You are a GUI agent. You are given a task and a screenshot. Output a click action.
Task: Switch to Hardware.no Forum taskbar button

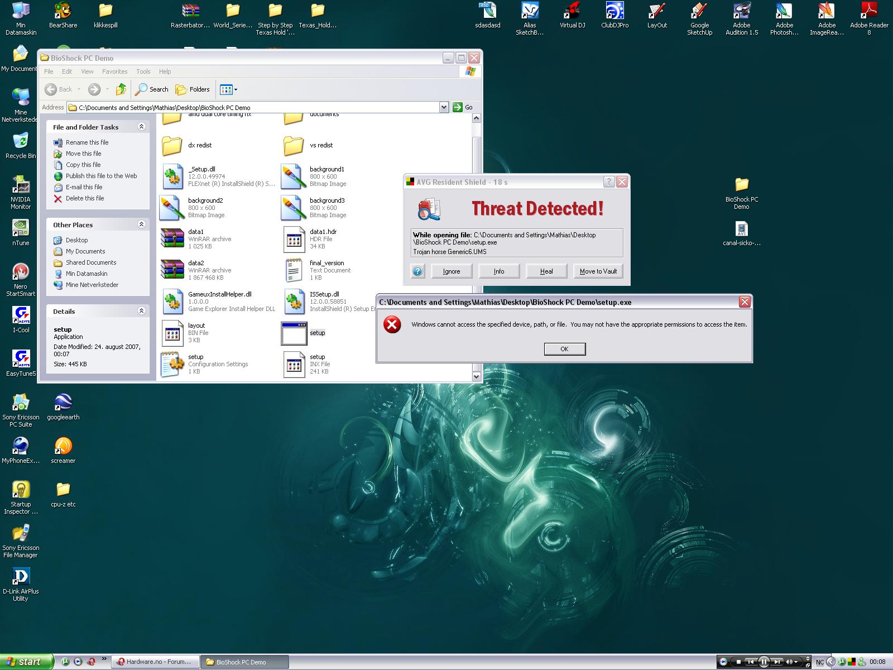155,662
